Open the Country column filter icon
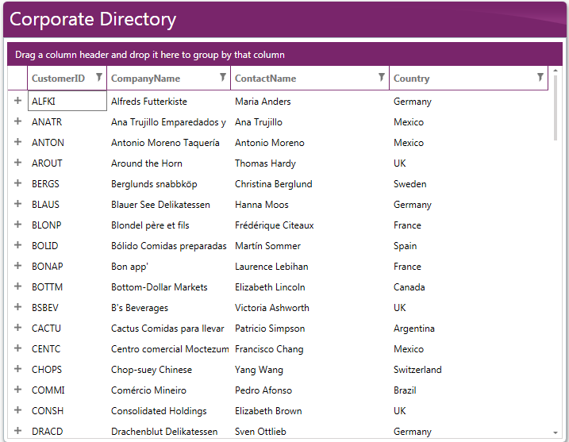Screen dimensions: 569x442 tap(540, 78)
